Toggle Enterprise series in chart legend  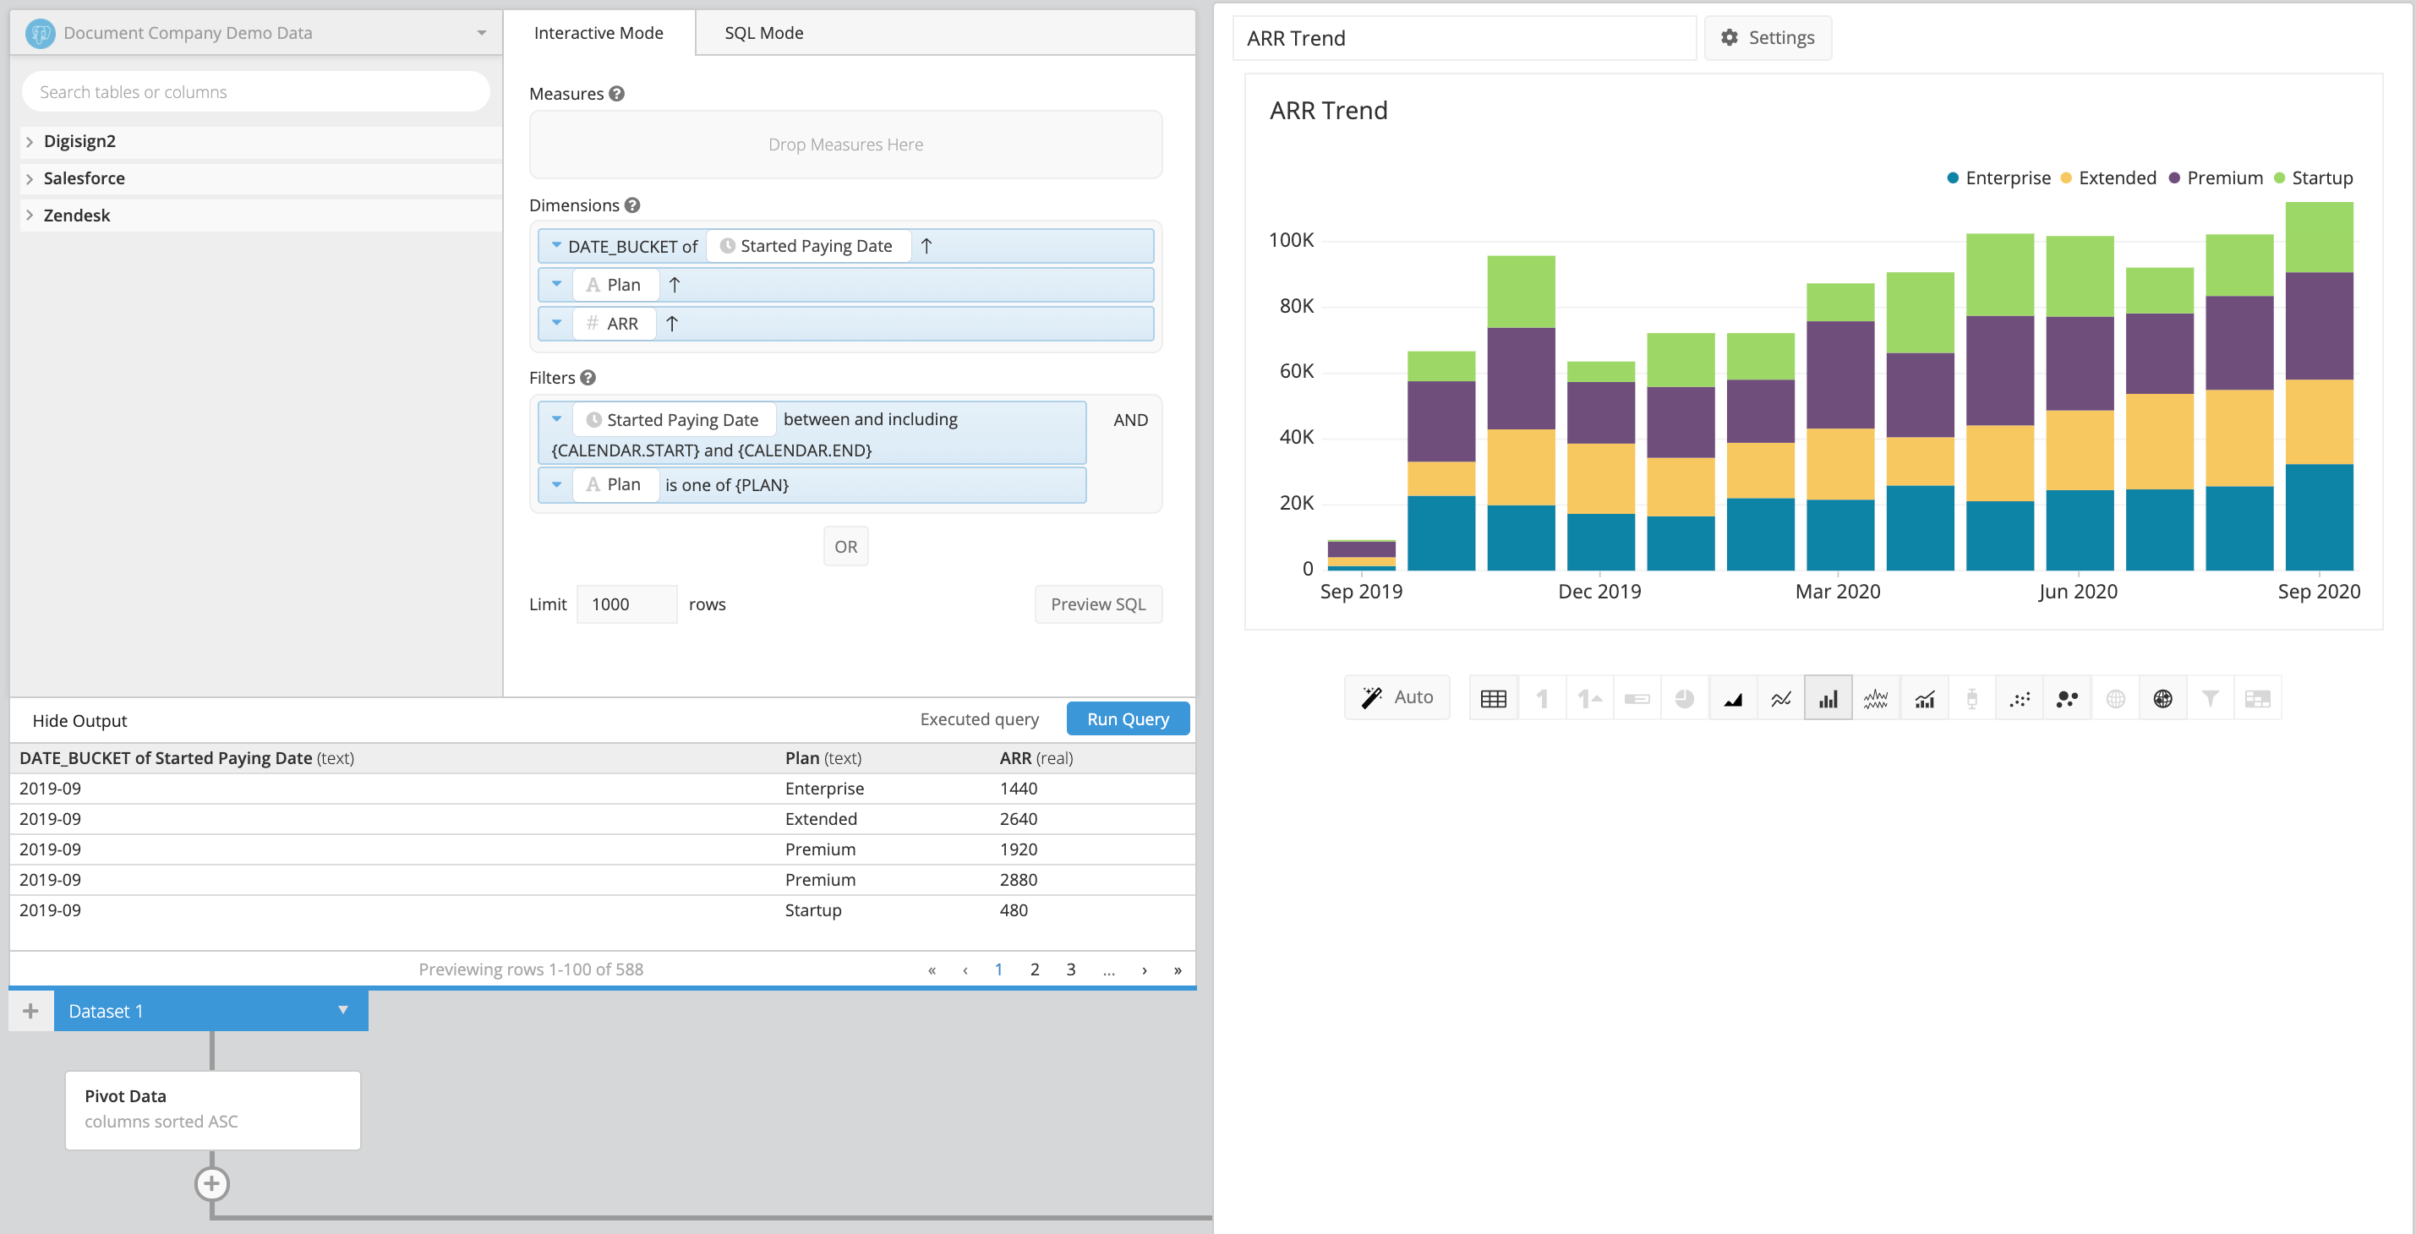click(1998, 178)
